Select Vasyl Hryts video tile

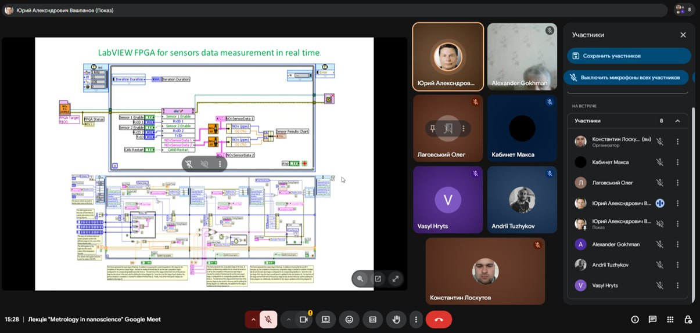pyautogui.click(x=448, y=200)
